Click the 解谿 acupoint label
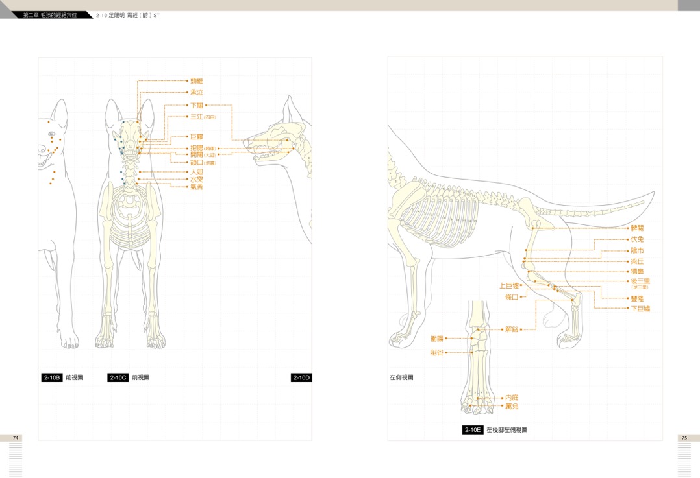 coord(511,329)
